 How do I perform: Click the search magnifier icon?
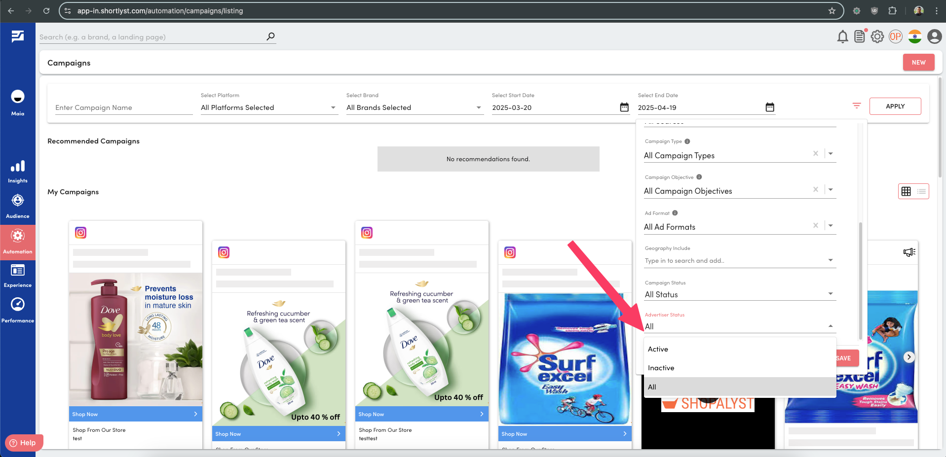pyautogui.click(x=270, y=36)
